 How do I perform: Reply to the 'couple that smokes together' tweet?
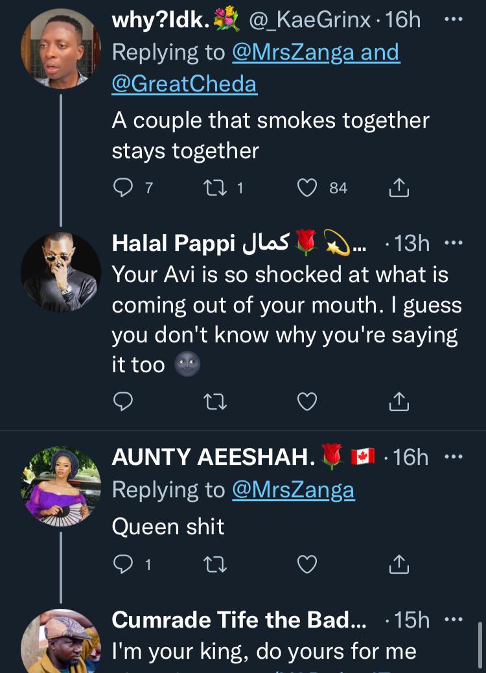click(123, 188)
